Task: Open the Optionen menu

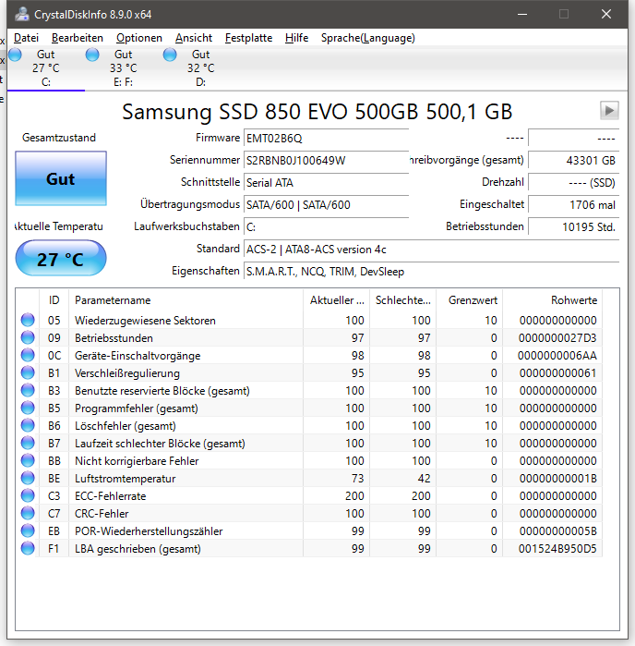Action: pos(139,38)
